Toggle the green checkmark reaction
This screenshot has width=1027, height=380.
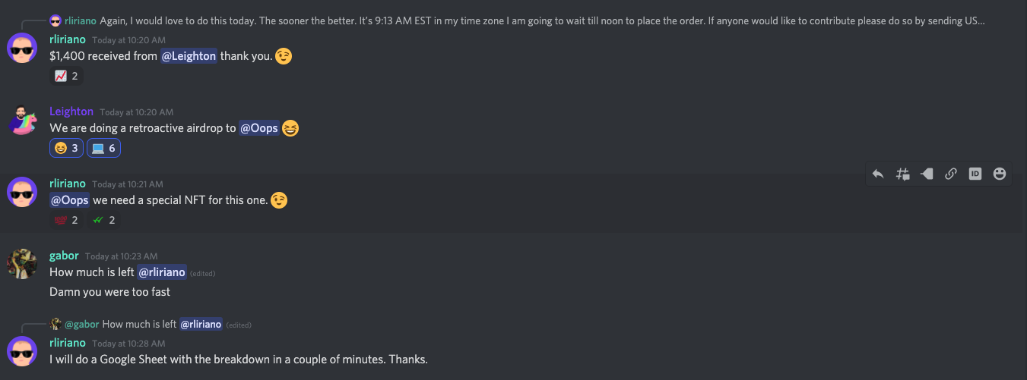(x=103, y=220)
